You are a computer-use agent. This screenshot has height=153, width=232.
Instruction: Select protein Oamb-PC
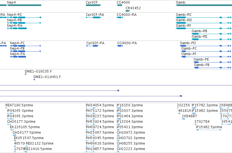[x=207, y=51]
